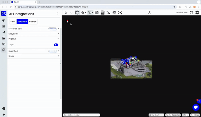Open the bar chart analytics panel
This screenshot has height=117, width=201.
tap(4, 26)
